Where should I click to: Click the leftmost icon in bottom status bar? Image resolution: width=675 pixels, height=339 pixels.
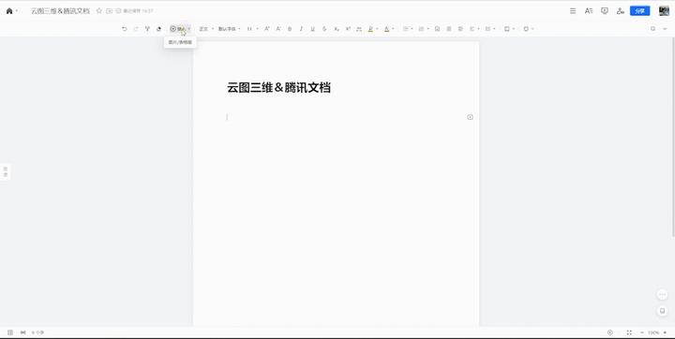(x=10, y=332)
